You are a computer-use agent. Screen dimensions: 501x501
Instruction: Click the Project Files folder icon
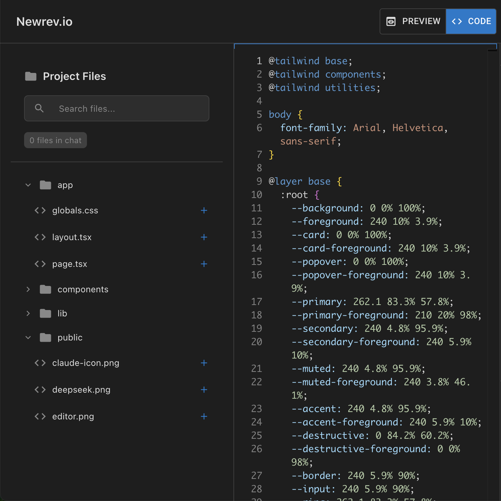pos(31,76)
